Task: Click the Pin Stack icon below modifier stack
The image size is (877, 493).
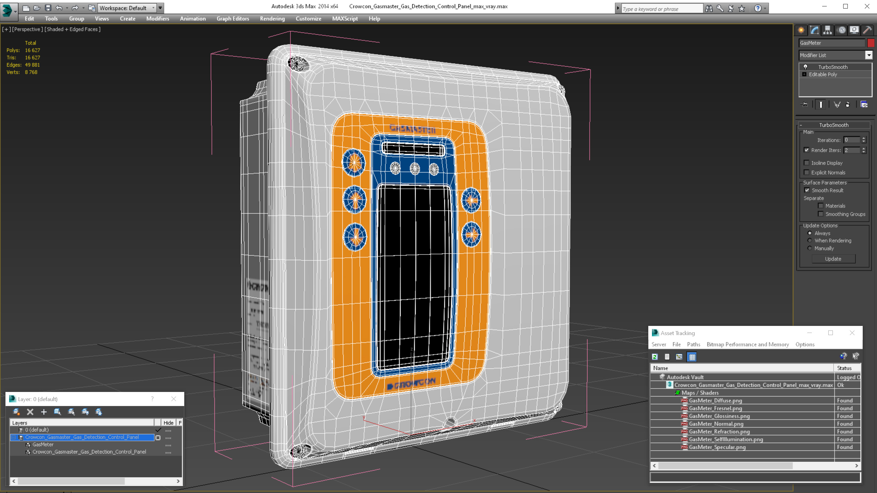Action: pos(805,104)
